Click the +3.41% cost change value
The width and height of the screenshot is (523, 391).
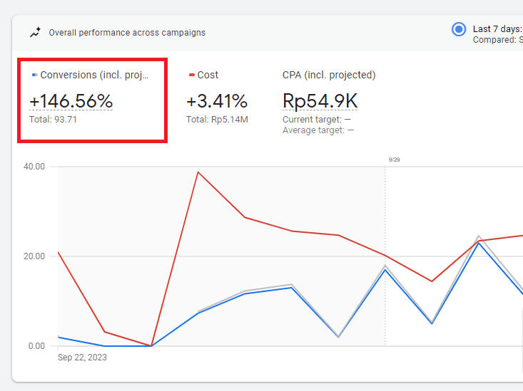click(217, 102)
